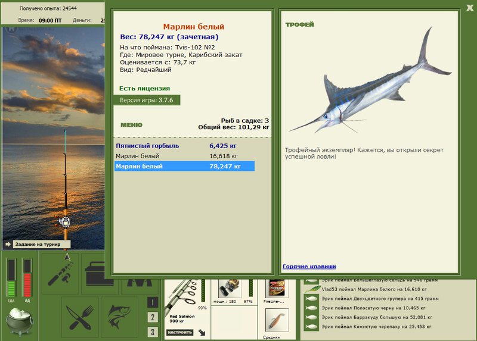
Task: Click 'Рыб в садке: 3' text
Action: click(x=245, y=121)
